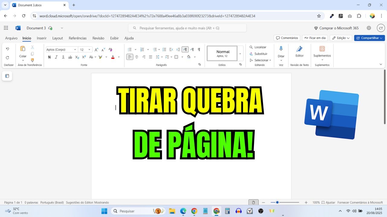The width and height of the screenshot is (387, 217).
Task: Click the Format Painter brush icon
Action: pyautogui.click(x=32, y=60)
